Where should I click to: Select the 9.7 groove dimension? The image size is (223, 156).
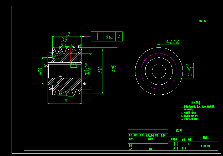tap(64, 45)
